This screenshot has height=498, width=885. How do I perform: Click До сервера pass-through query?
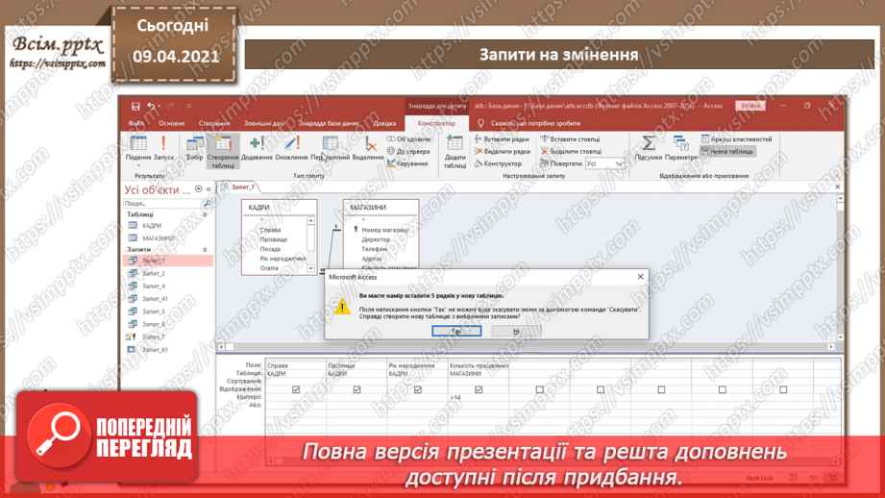[408, 151]
